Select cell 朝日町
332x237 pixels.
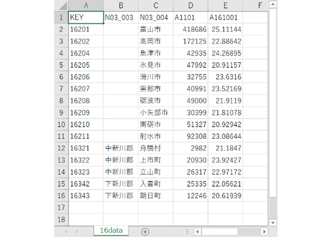(156, 196)
